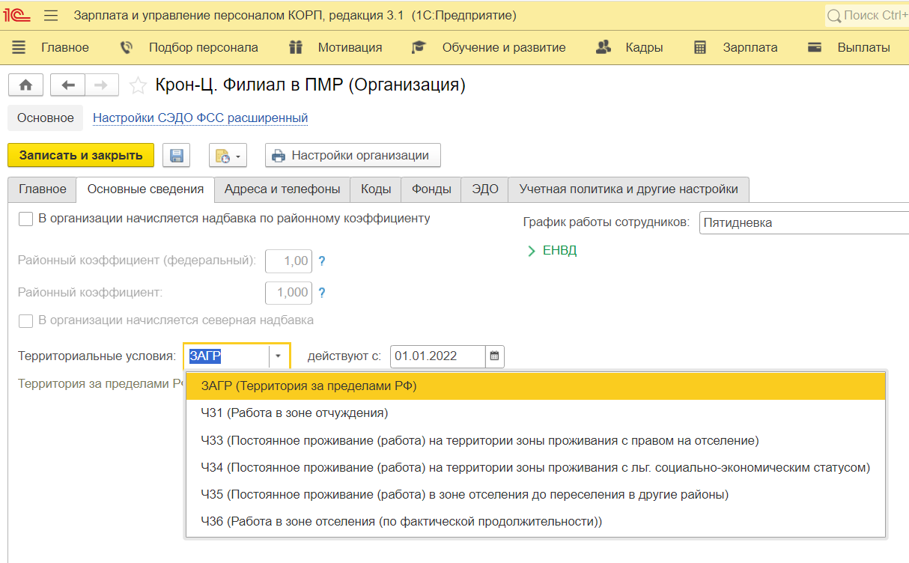Screen dimensions: 909x563
Task: Open Учетная политика и другие настройки tab
Action: [629, 189]
